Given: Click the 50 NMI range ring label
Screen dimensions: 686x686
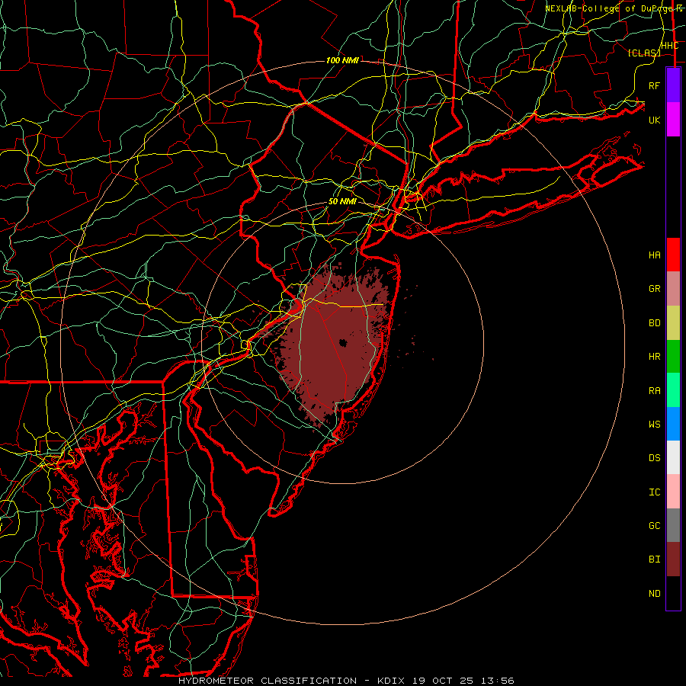Looking at the screenshot, I should (x=342, y=202).
